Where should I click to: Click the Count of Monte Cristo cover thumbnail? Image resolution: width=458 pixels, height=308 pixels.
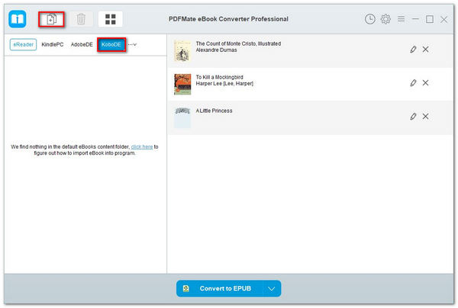(182, 51)
